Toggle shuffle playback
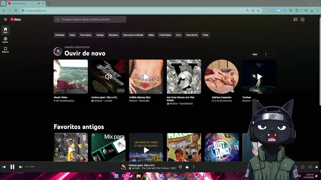Screen dimensions: 321x180 coord(310,167)
